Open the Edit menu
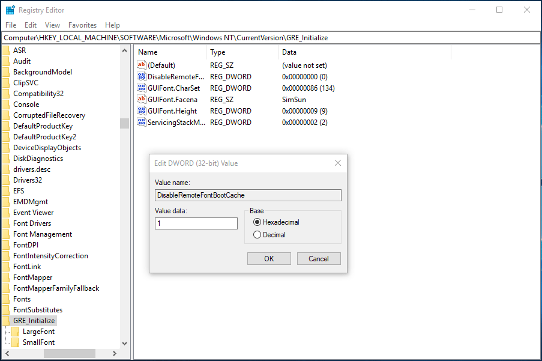542x361 pixels. click(31, 25)
